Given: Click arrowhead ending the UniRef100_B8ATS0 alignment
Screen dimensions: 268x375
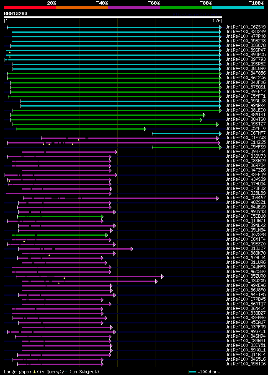Looking at the screenshot, I should click(x=201, y=120).
